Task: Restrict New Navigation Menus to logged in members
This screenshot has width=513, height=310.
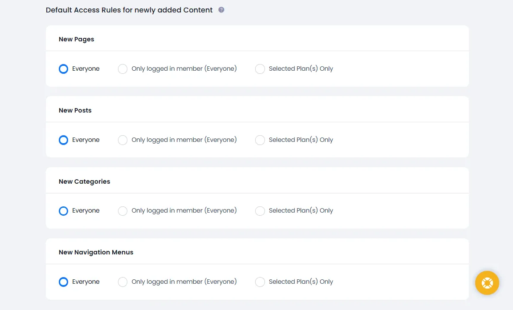Action: coord(122,282)
